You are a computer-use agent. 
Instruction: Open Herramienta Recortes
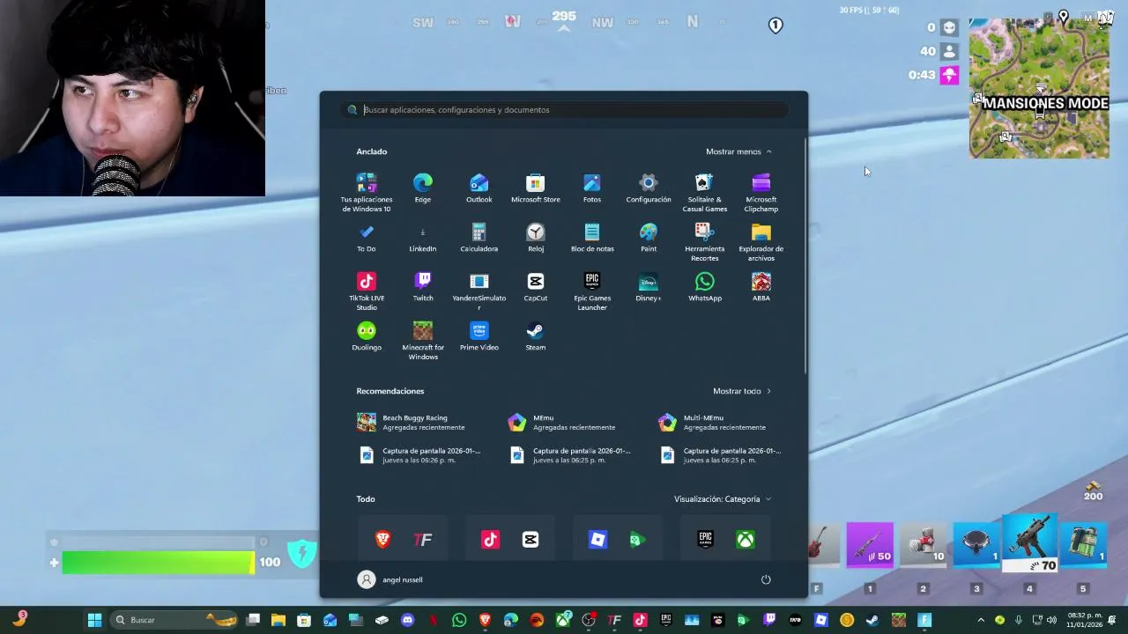(x=705, y=242)
